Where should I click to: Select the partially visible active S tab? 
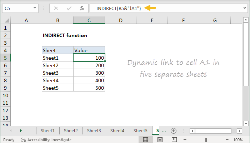(x=156, y=131)
